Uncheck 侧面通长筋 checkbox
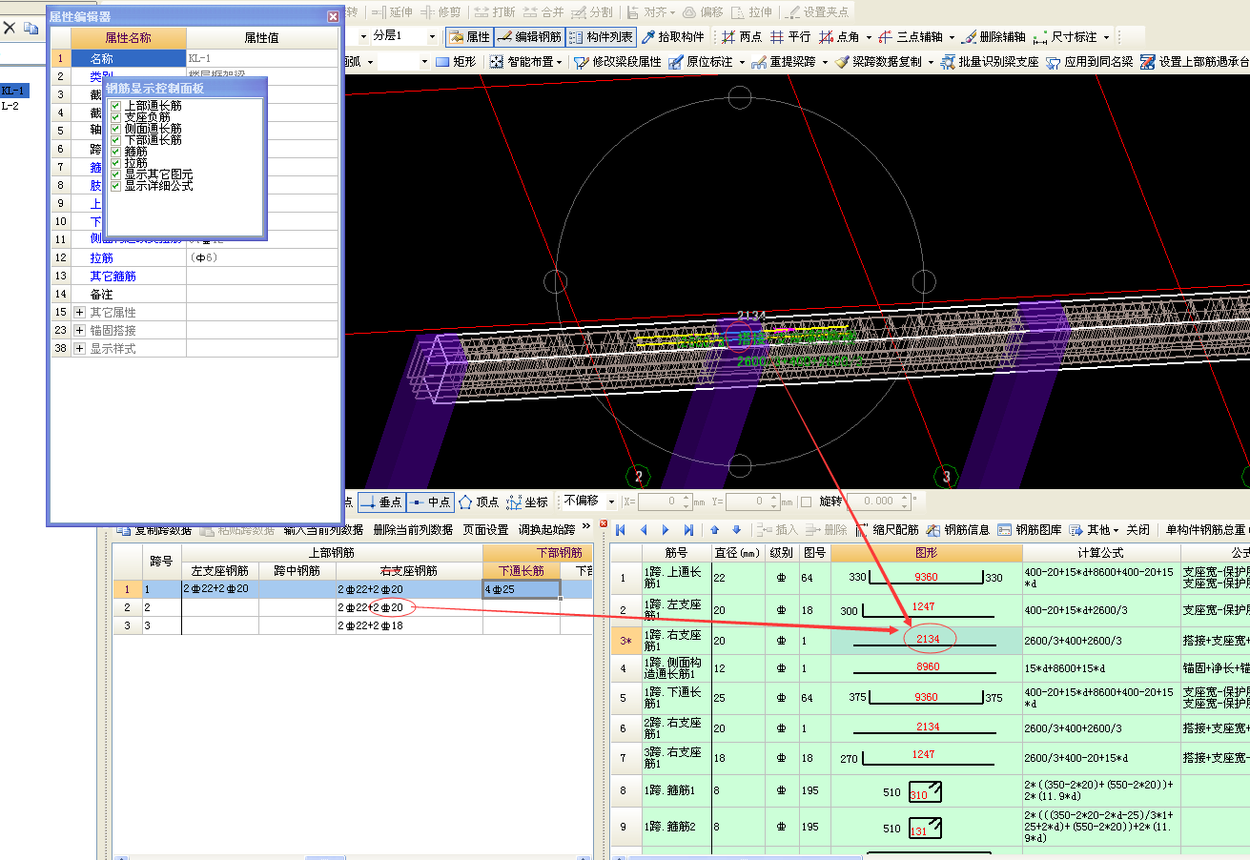Image resolution: width=1250 pixels, height=860 pixels. tap(115, 129)
